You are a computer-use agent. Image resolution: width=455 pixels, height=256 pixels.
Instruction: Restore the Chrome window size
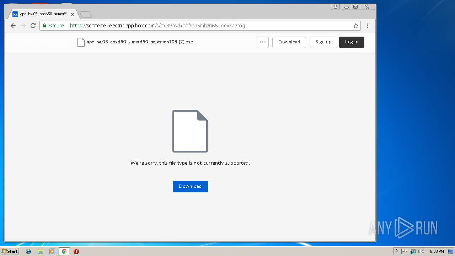pos(355,7)
